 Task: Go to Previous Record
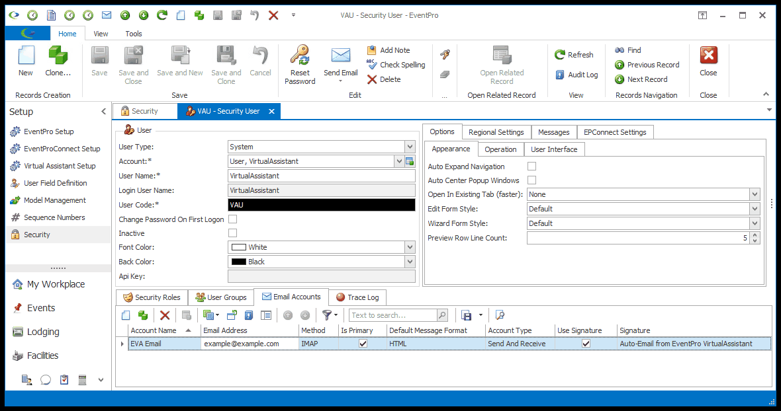(647, 65)
